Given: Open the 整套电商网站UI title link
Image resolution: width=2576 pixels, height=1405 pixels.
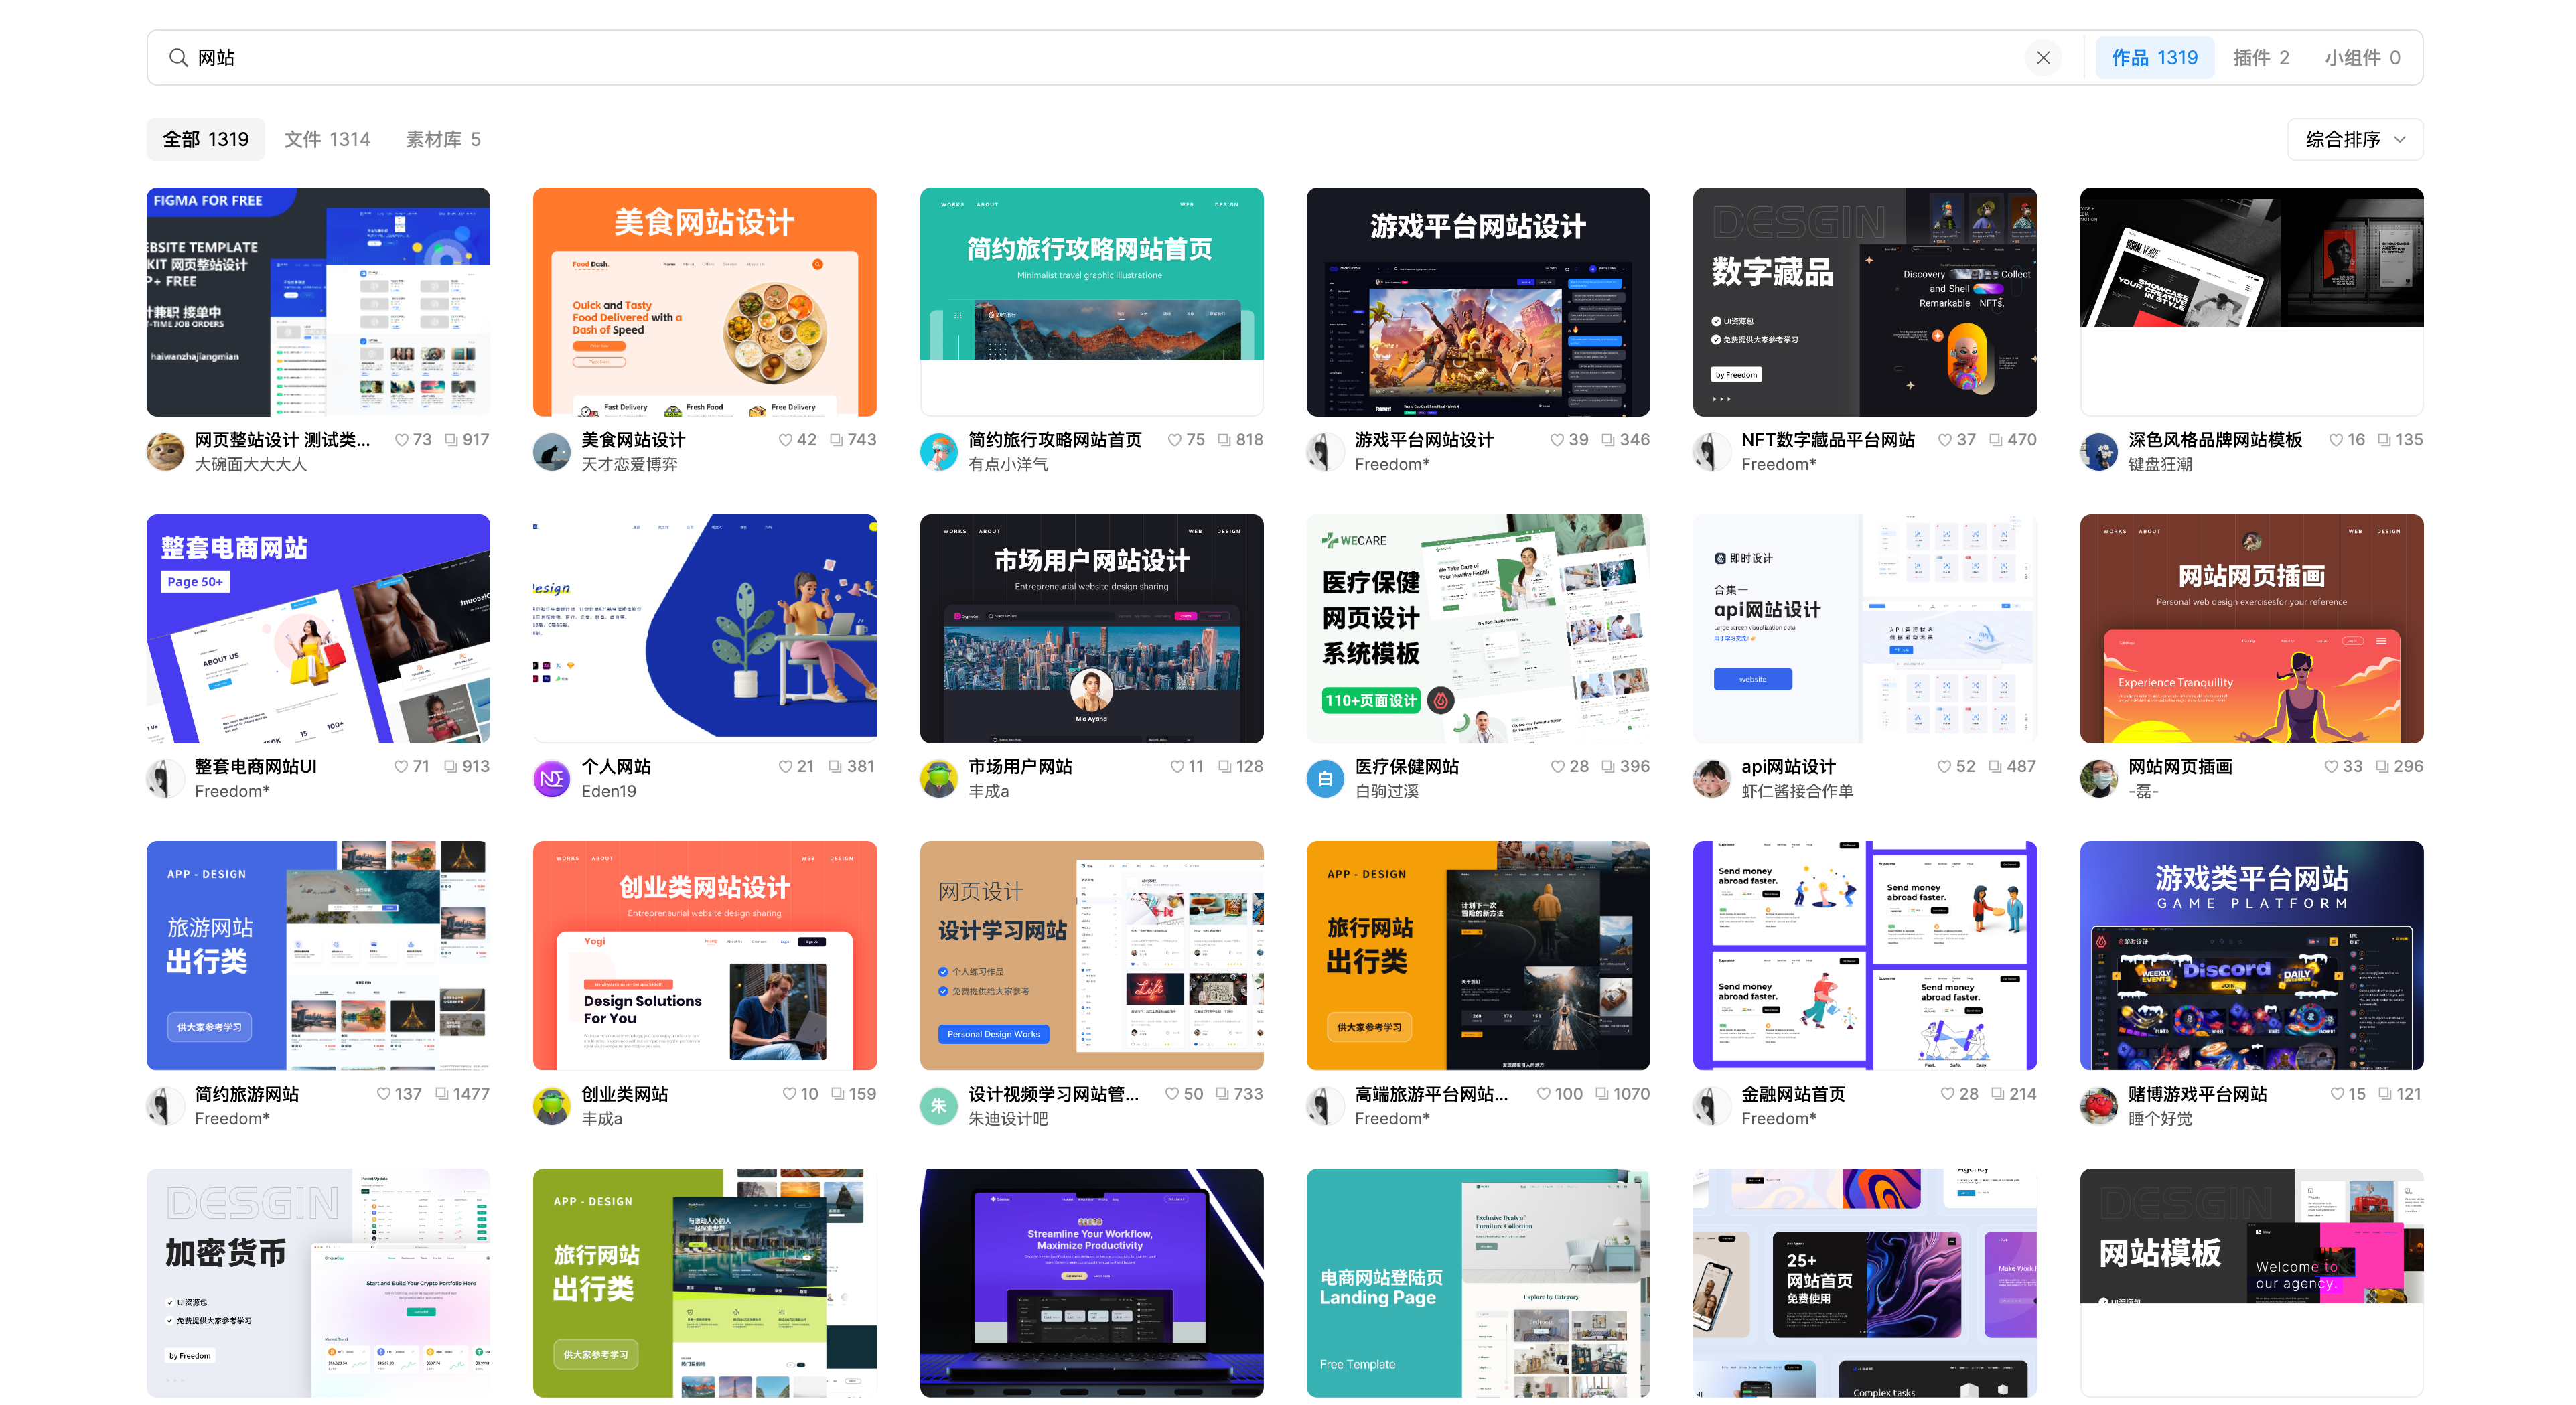Looking at the screenshot, I should (256, 767).
